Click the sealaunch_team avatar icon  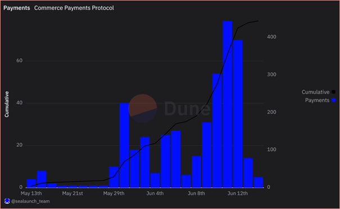pyautogui.click(x=7, y=201)
